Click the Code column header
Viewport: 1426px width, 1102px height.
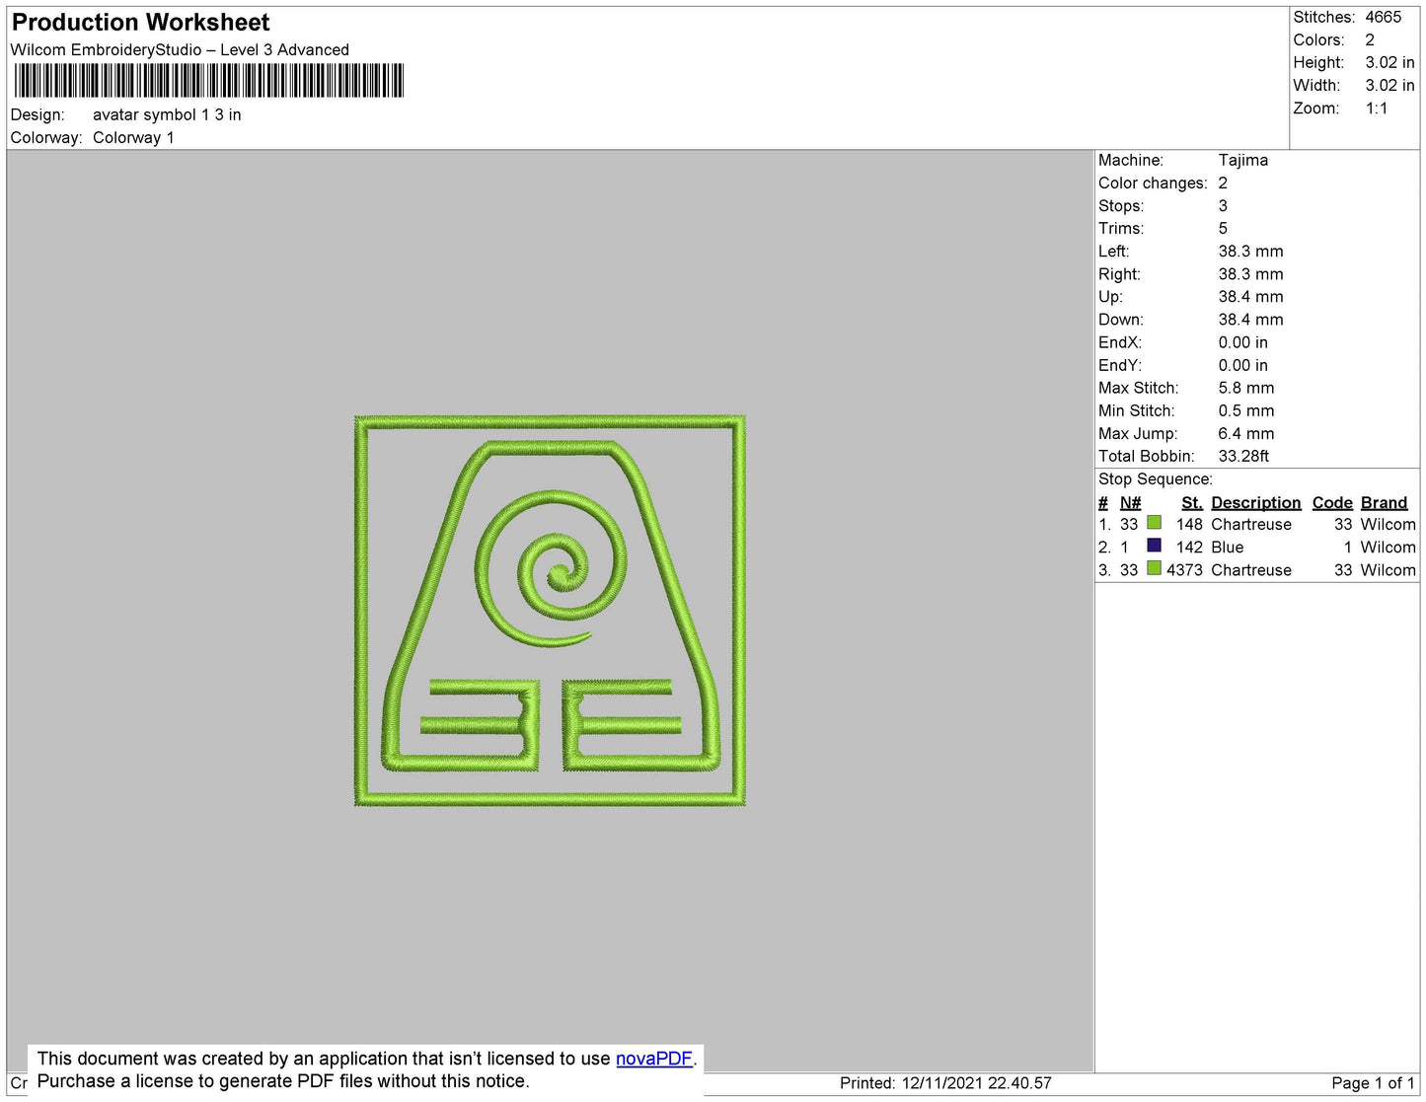point(1331,502)
